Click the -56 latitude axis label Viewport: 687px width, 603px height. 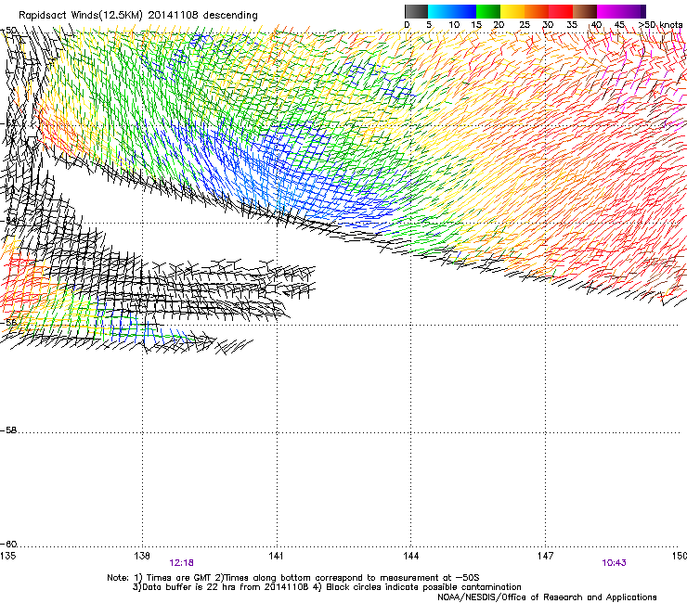coord(8,322)
